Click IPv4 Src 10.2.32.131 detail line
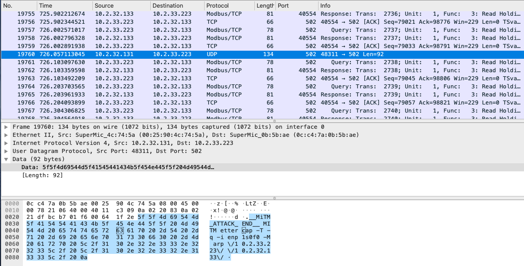The height and width of the screenshot is (266, 524). pyautogui.click(x=123, y=143)
